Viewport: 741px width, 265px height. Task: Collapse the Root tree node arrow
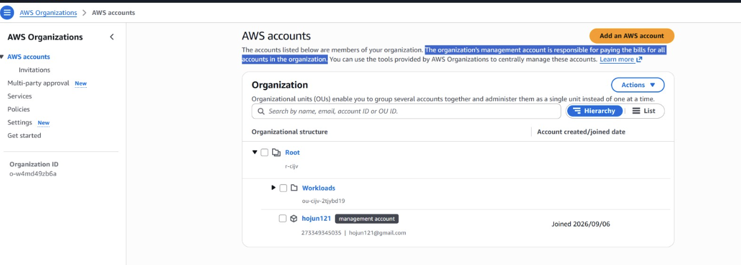[255, 152]
